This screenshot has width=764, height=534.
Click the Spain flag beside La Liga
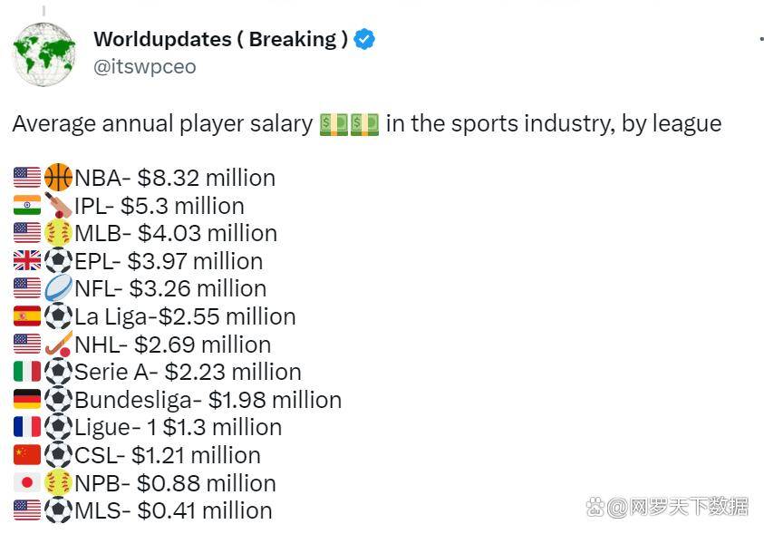[x=27, y=316]
